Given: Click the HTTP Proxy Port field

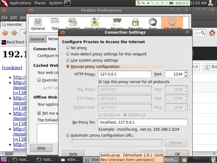Looking at the screenshot, I should [x=174, y=74].
